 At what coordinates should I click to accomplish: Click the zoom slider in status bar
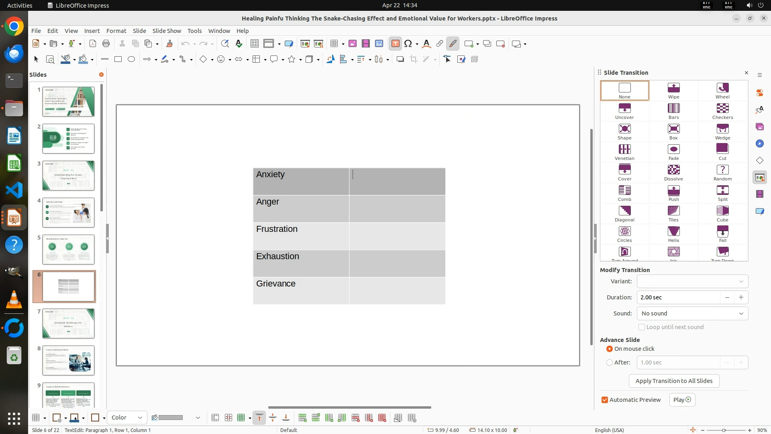(724, 430)
